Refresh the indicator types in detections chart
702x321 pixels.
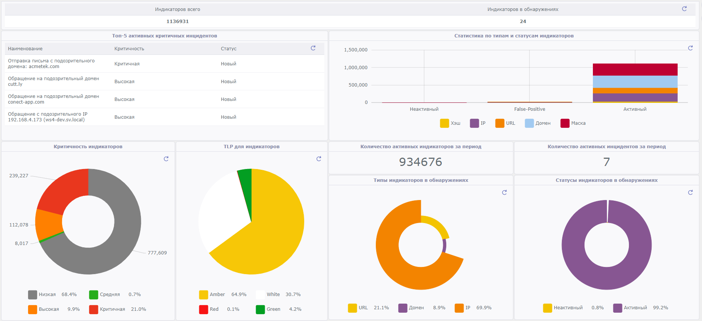(504, 192)
